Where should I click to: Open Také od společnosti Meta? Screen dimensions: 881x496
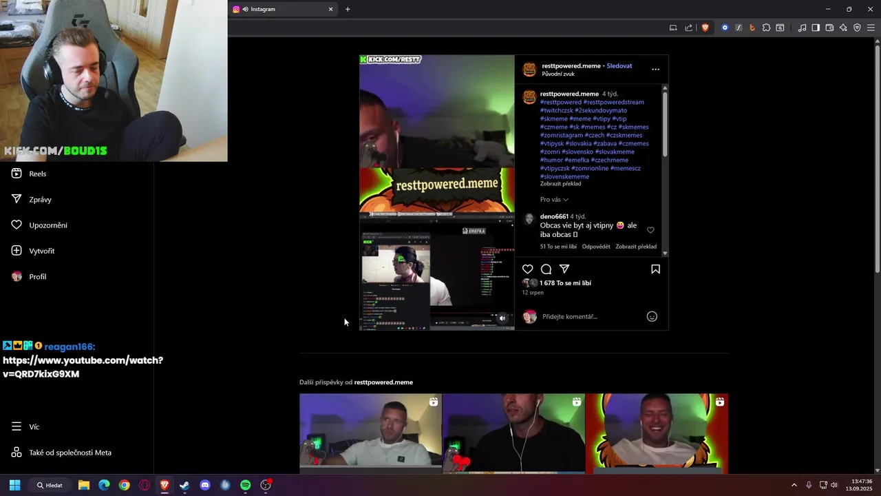coord(61,453)
